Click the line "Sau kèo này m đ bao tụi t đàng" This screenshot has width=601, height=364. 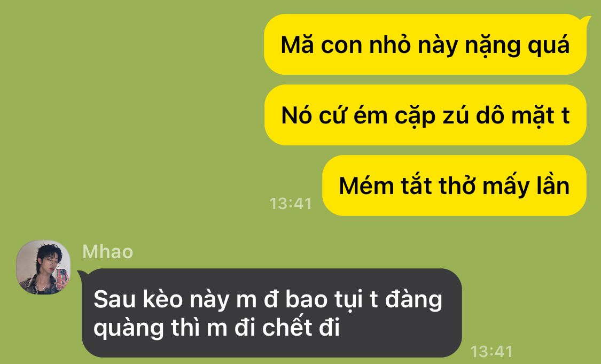point(268,299)
